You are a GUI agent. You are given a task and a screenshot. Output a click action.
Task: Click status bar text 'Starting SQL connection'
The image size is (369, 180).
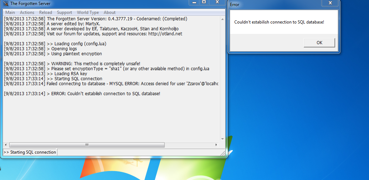coord(30,152)
